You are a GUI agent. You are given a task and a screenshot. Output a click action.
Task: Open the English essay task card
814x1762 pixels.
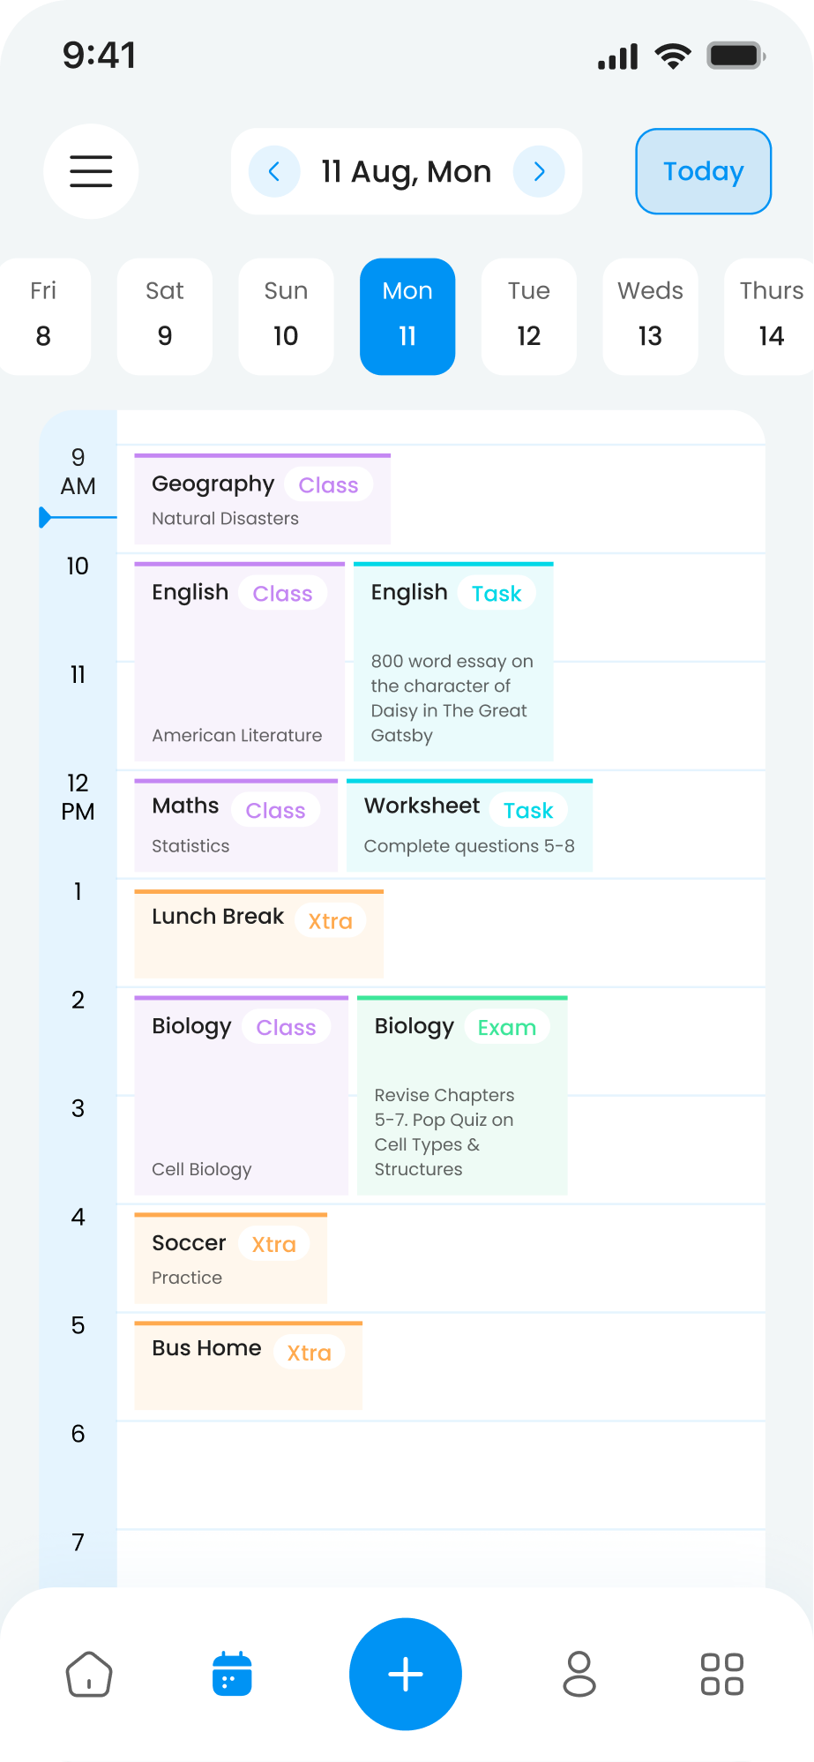(x=453, y=662)
